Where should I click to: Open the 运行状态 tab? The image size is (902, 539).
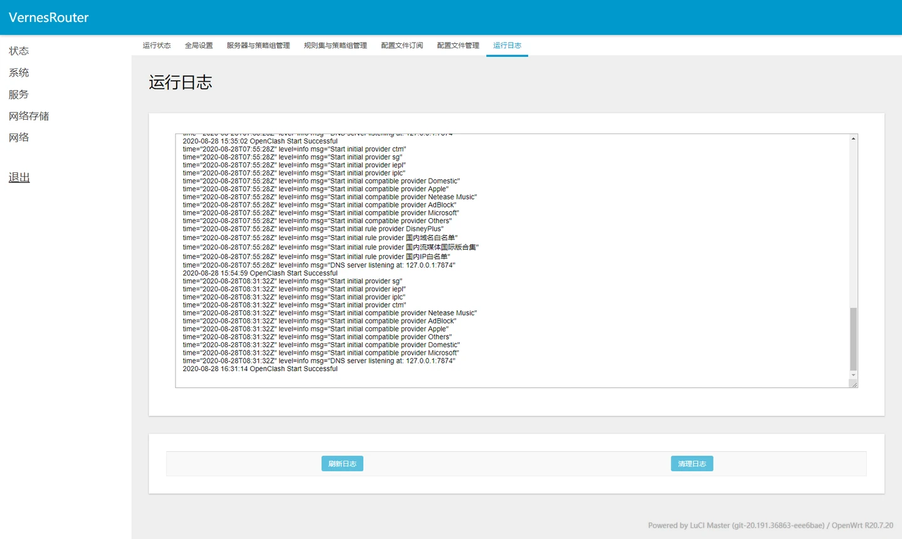click(157, 45)
